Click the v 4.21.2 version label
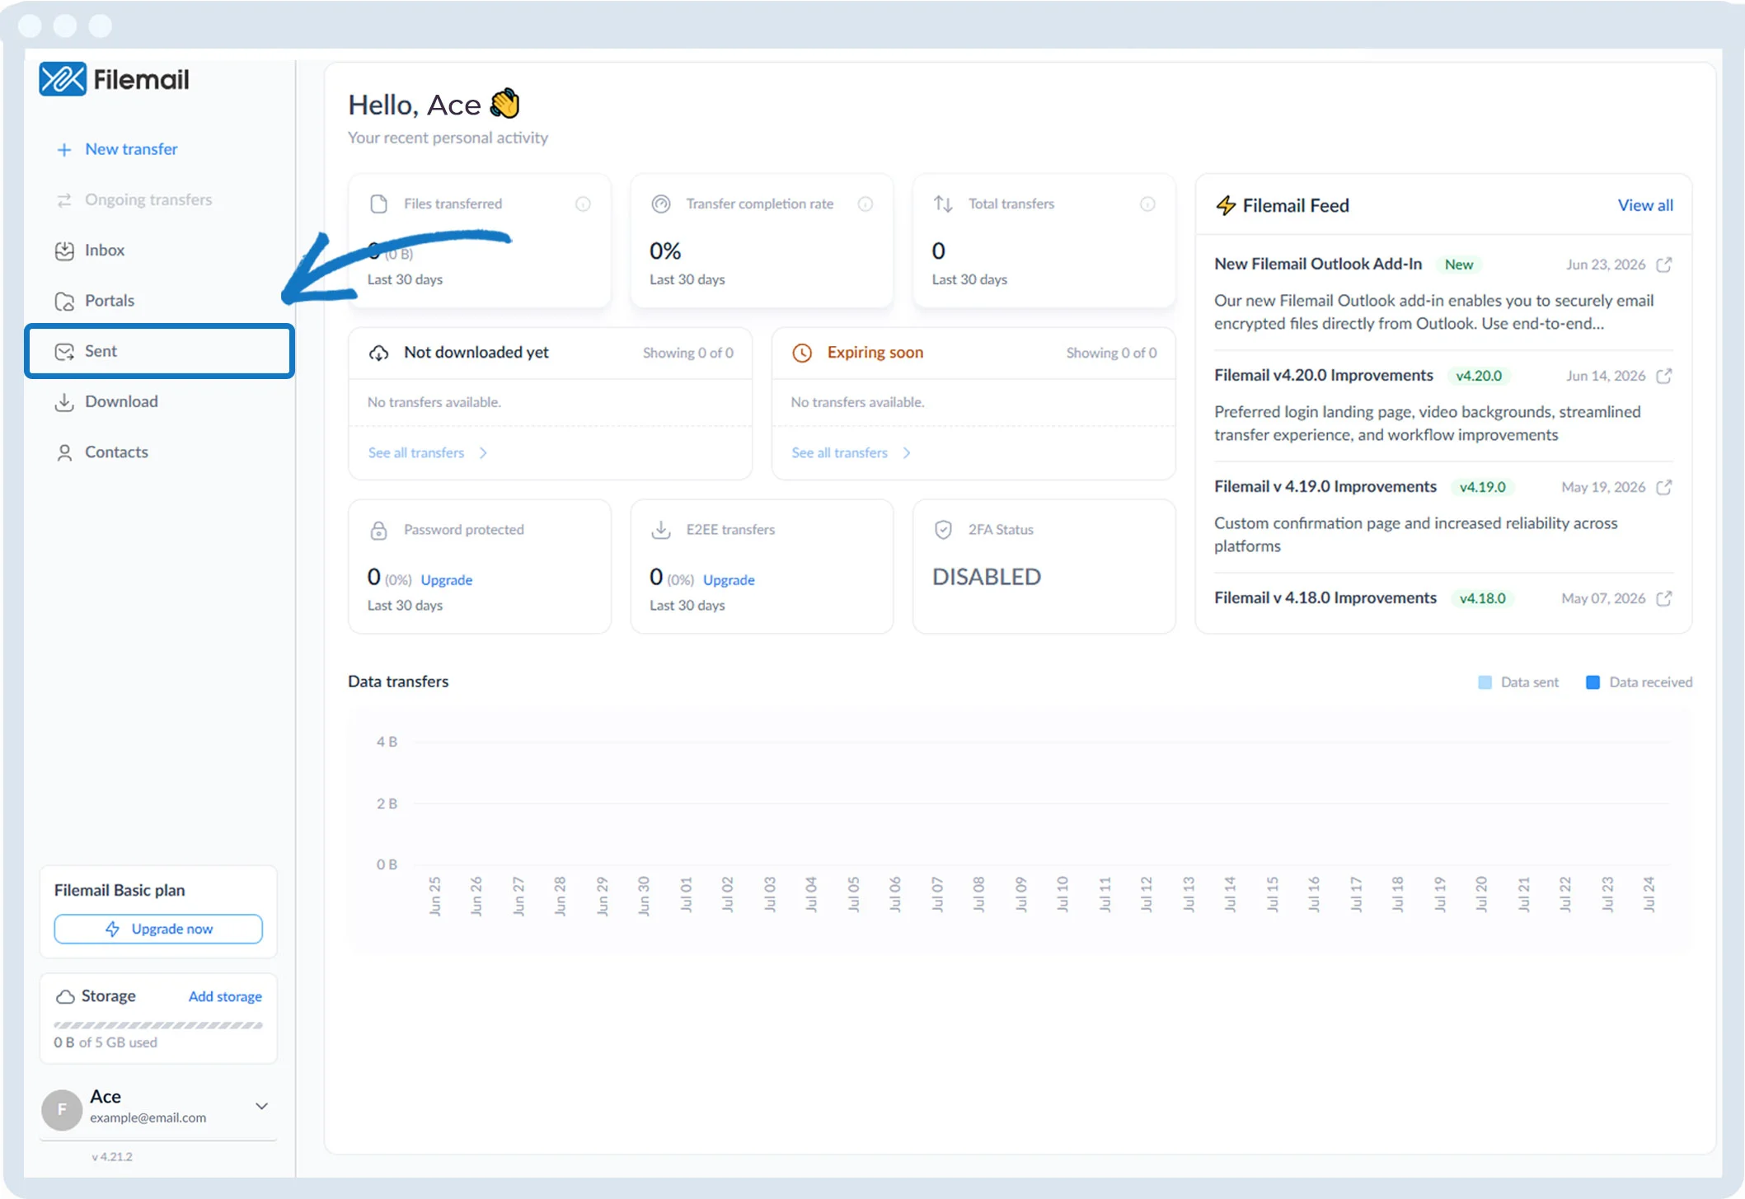Screen dimensions: 1745x1199 112,1157
